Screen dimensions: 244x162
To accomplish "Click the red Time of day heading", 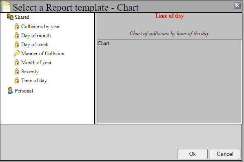I will (169, 16).
